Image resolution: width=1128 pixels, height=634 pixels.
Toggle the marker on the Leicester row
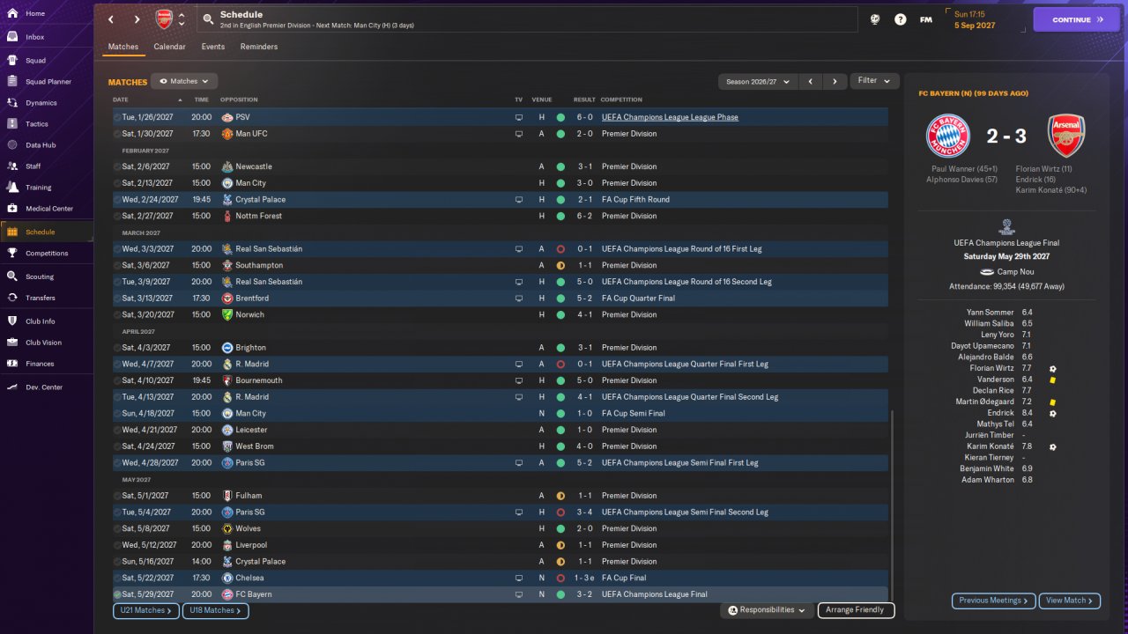(118, 430)
